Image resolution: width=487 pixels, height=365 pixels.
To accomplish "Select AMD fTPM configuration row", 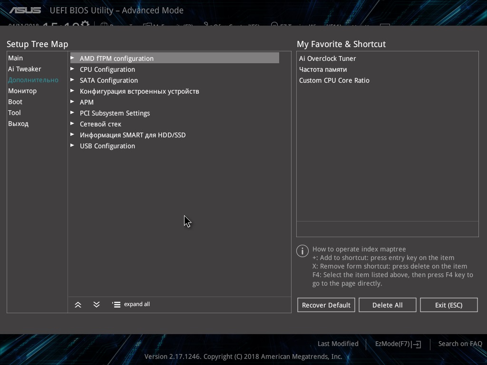I will coord(175,58).
